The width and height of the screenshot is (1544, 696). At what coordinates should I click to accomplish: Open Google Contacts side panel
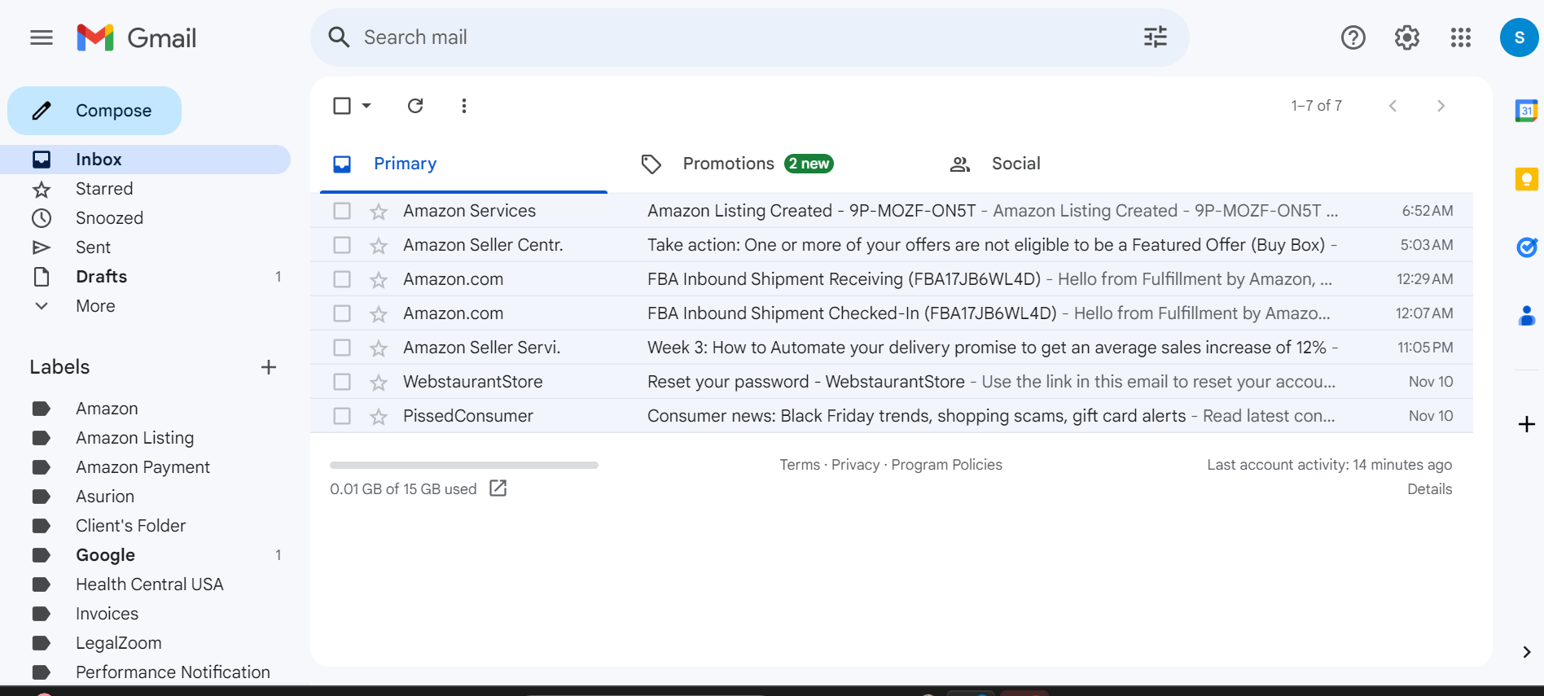click(x=1526, y=315)
